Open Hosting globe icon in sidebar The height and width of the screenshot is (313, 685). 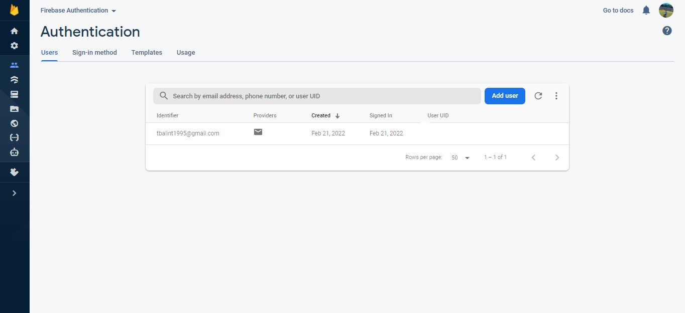[x=14, y=123]
